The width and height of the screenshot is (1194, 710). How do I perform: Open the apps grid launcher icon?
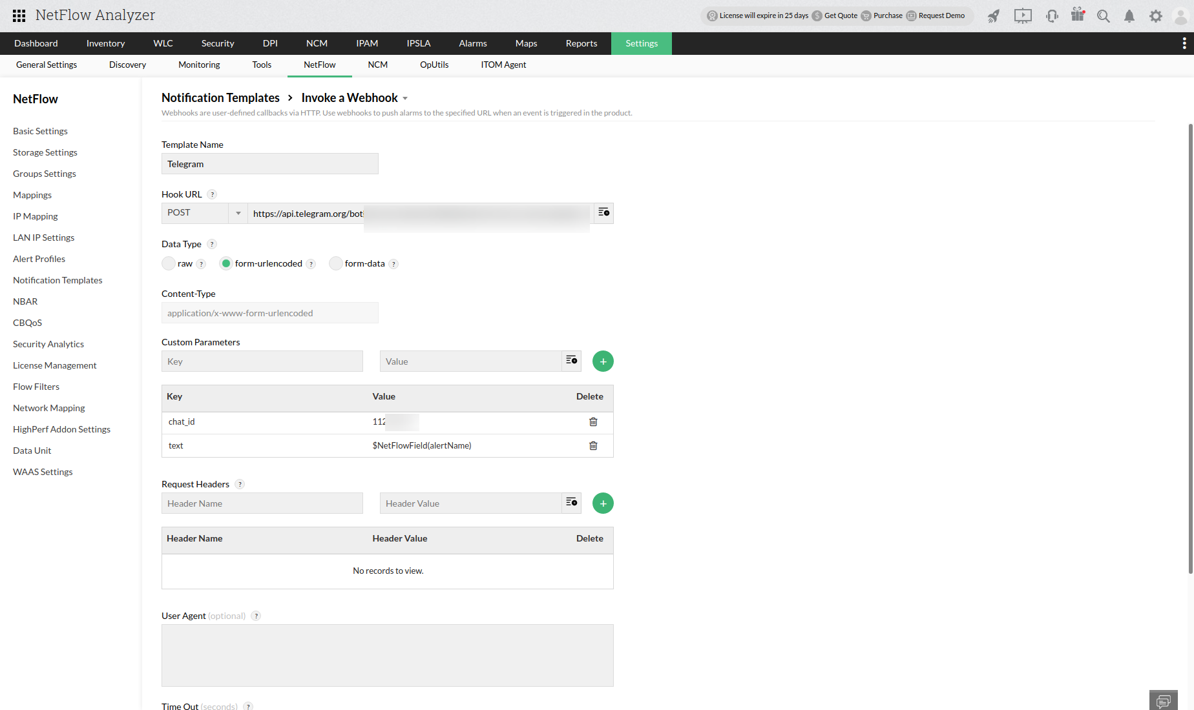tap(19, 15)
